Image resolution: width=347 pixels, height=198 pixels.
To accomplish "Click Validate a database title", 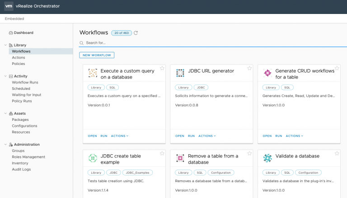I will pos(297,156).
